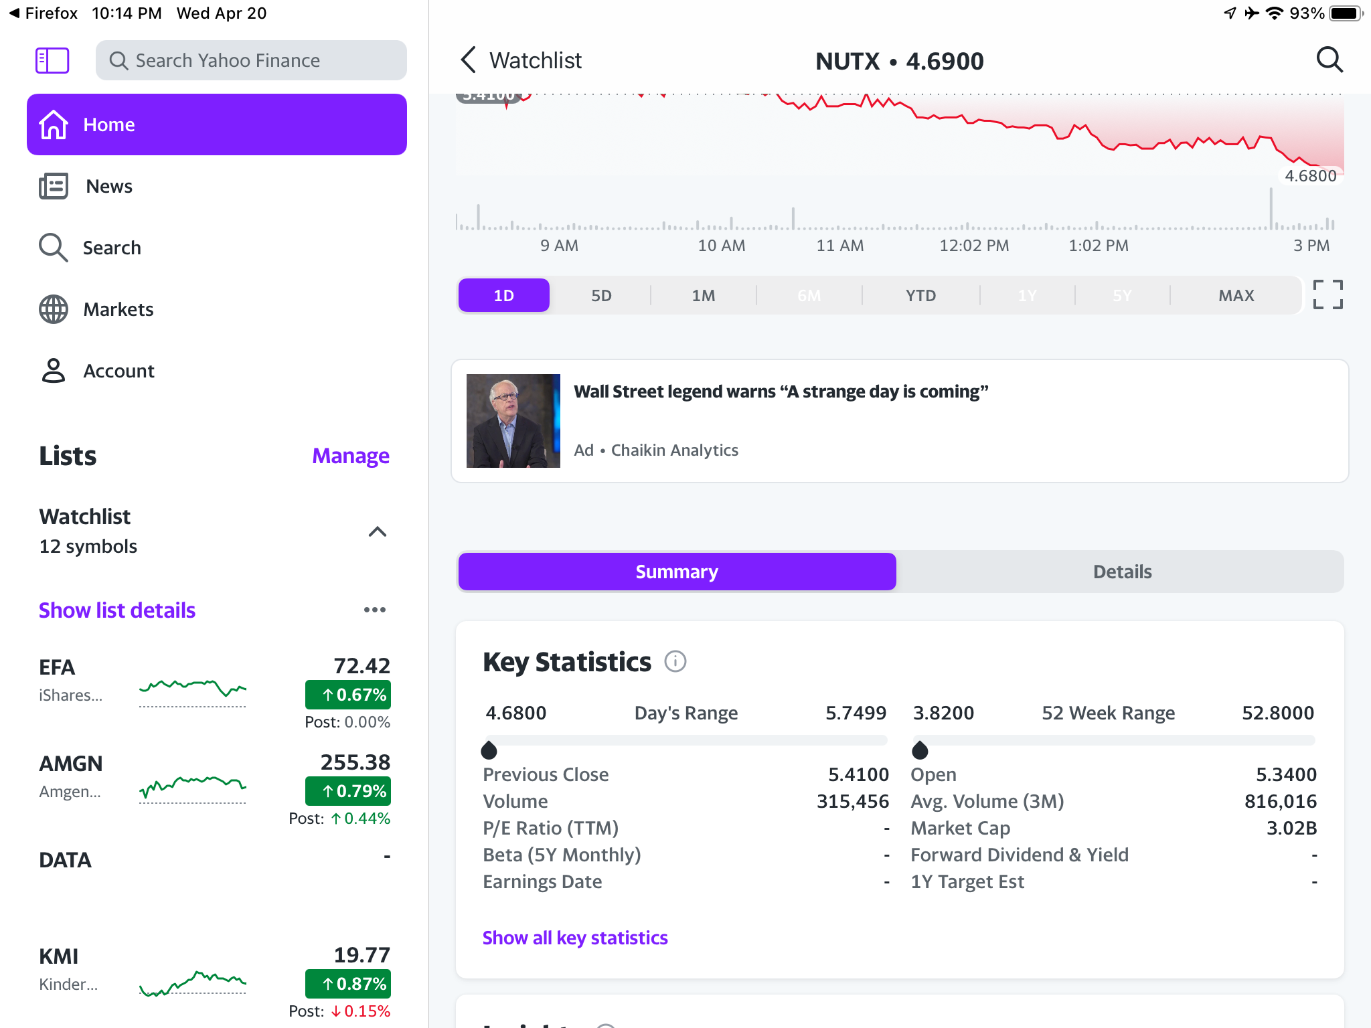
Task: Click EFA's 0.67% change badge
Action: click(348, 695)
